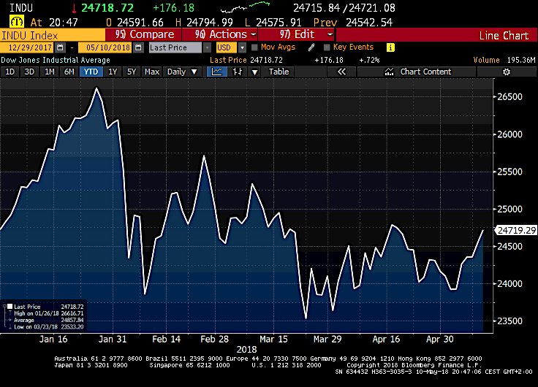Collapse the Last Price legend tree
The width and height of the screenshot is (538, 387).
coord(4,307)
